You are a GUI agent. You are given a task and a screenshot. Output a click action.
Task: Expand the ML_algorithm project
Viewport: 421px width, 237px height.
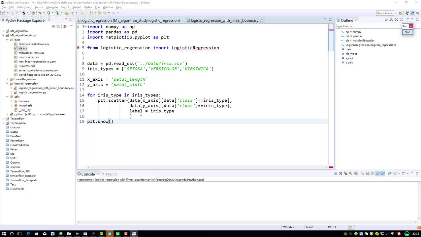(3, 31)
